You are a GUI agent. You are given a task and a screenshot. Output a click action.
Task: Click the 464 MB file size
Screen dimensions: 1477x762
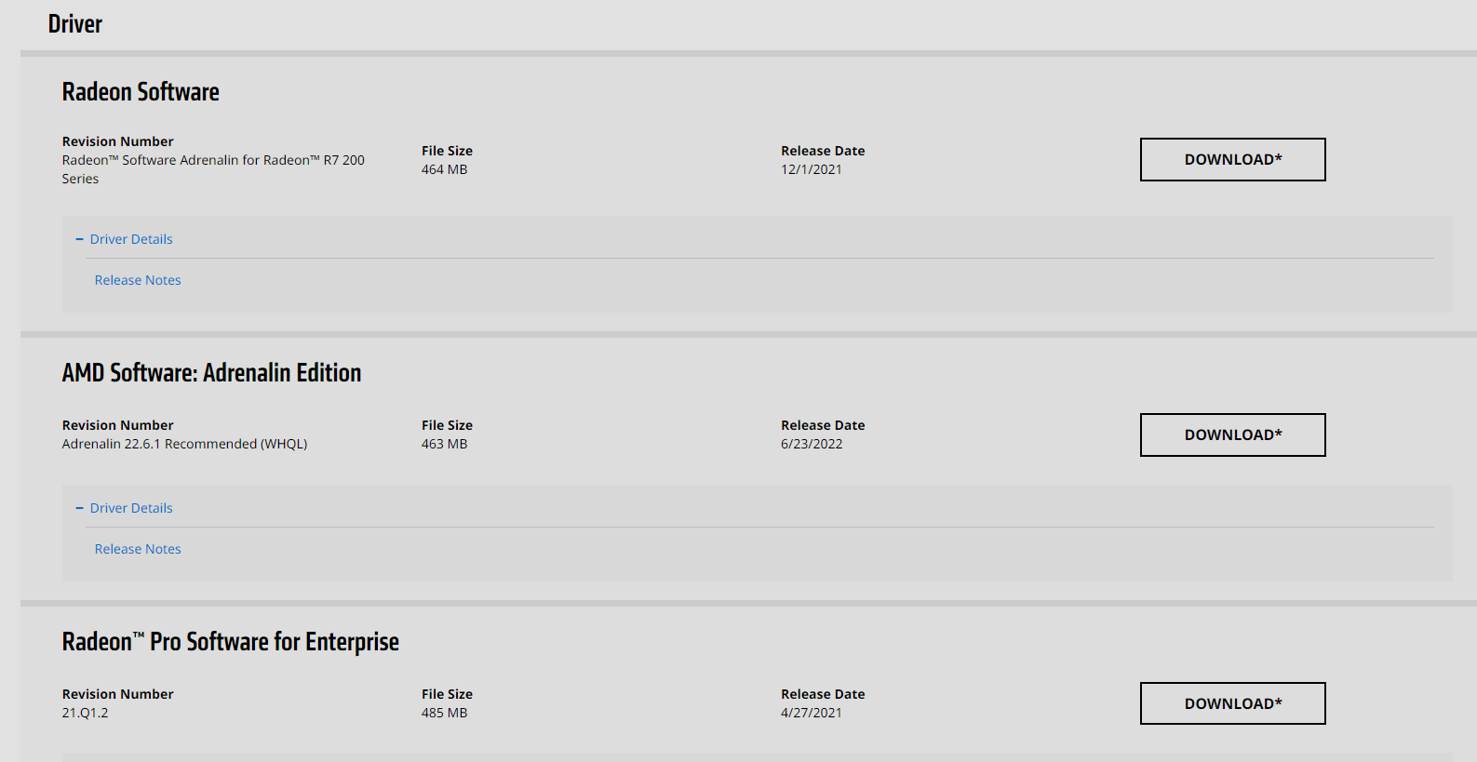pyautogui.click(x=444, y=169)
